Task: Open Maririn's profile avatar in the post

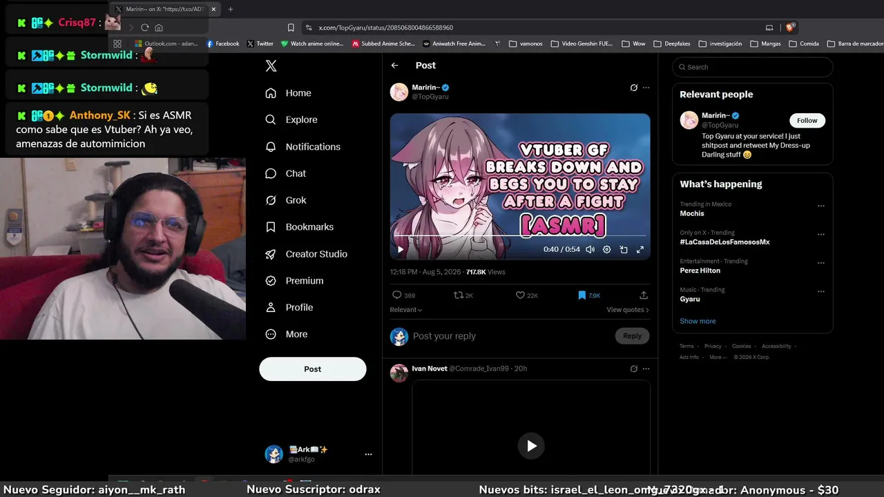Action: tap(399, 92)
